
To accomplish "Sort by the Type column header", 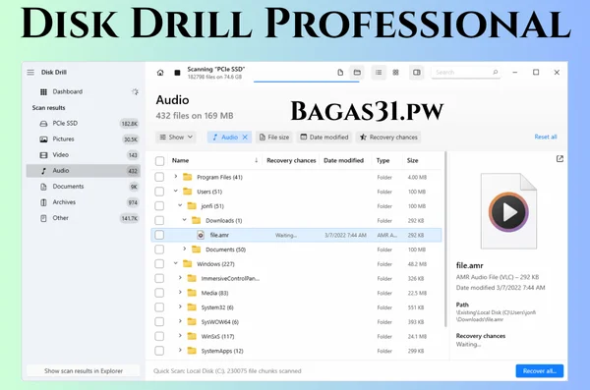I will click(383, 160).
